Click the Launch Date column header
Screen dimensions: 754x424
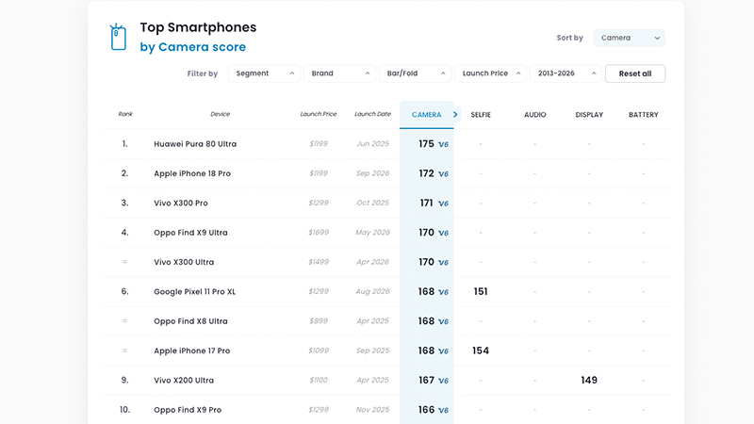pos(372,114)
